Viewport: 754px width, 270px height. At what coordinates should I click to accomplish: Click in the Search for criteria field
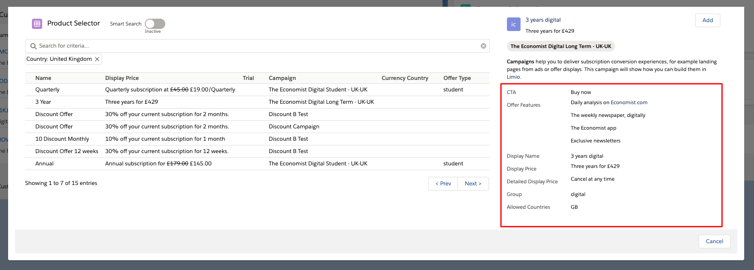tap(257, 46)
